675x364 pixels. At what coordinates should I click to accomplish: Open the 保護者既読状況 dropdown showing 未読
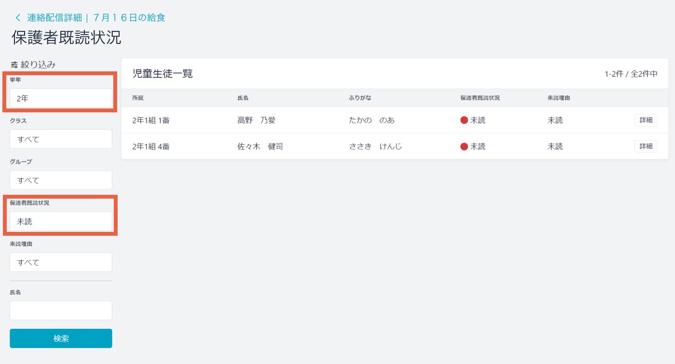coord(61,221)
